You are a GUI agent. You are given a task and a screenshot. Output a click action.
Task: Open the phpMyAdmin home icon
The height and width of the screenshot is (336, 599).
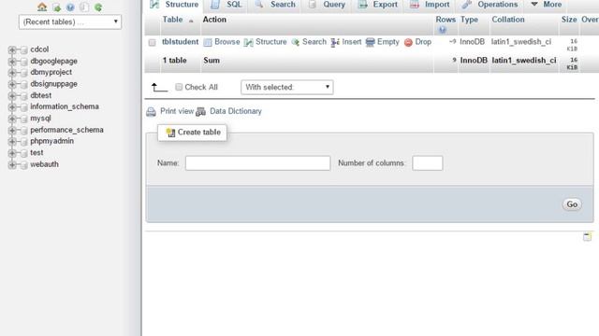[42, 7]
